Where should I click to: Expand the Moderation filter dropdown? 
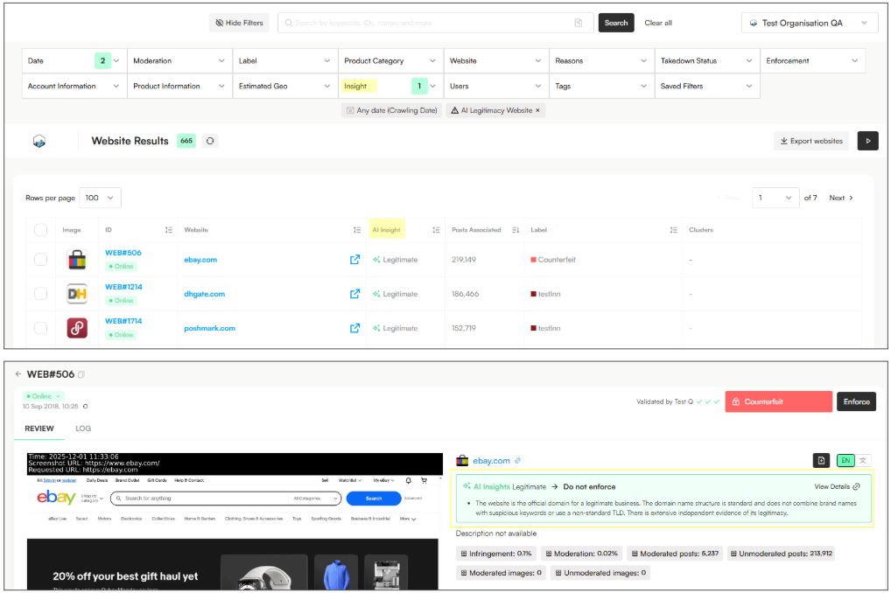click(x=179, y=60)
